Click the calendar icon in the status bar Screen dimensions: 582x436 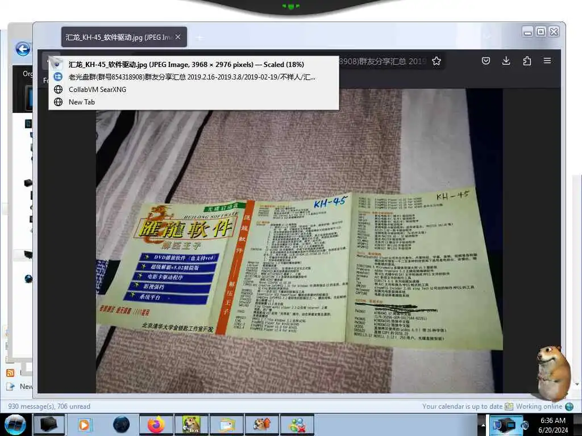coord(509,406)
